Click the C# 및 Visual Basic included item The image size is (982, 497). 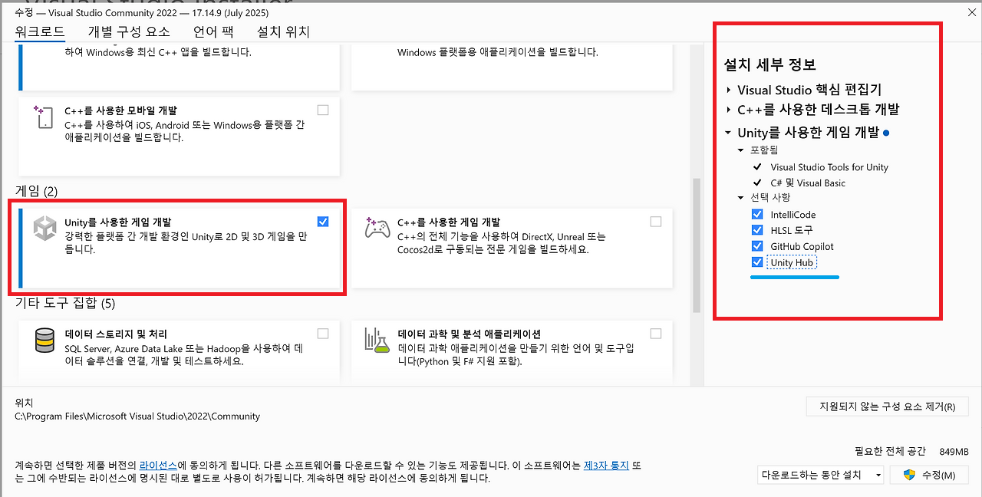pos(808,183)
